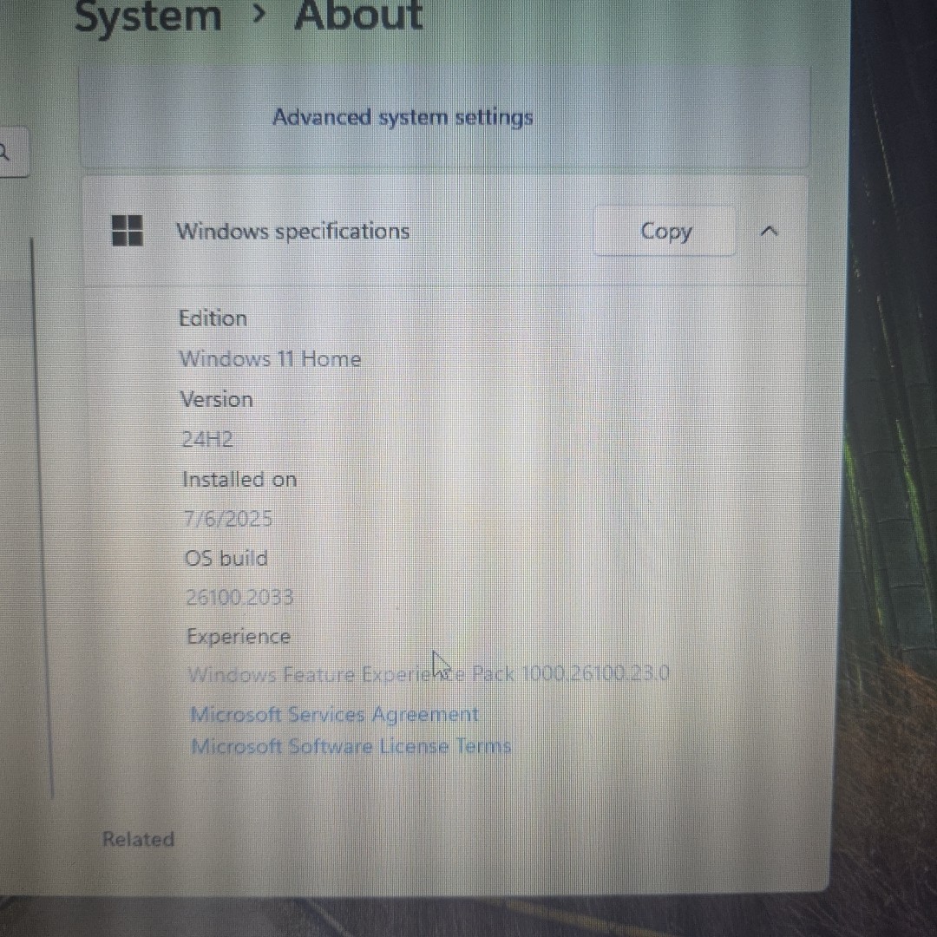Click the Windows logo icon
Viewport: 937px width, 937px height.
pos(128,231)
